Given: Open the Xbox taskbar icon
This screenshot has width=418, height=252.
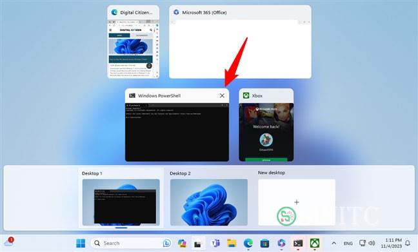Looking at the screenshot, I should point(315,243).
